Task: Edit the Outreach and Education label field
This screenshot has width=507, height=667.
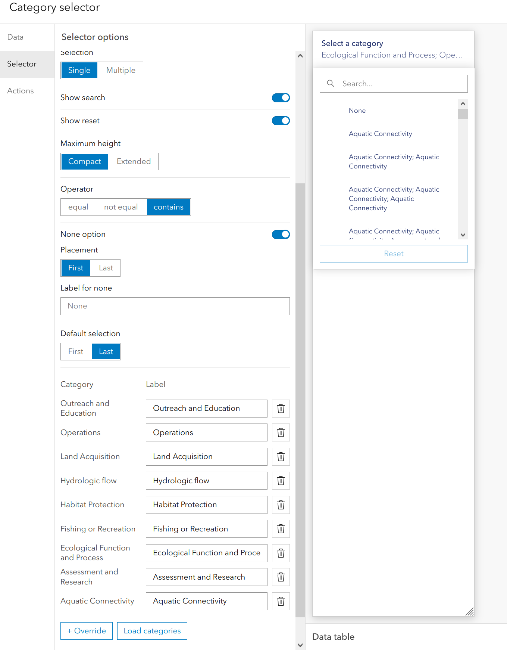Action: tap(206, 409)
